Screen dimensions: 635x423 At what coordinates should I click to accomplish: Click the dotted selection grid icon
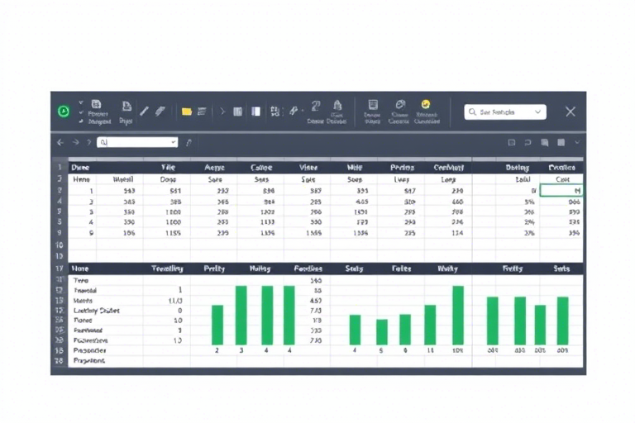[275, 112]
